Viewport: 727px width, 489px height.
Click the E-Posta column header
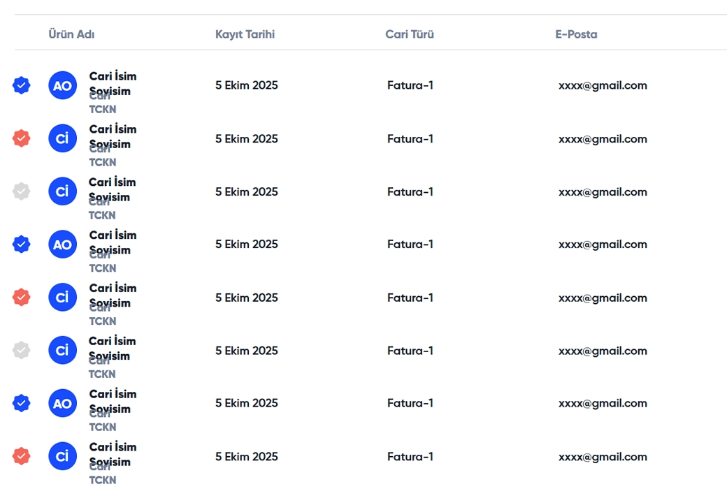576,34
